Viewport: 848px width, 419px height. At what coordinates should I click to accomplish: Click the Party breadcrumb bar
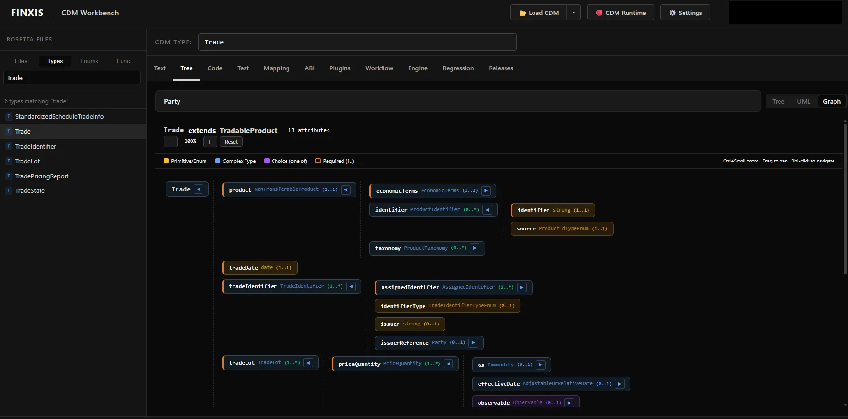458,101
